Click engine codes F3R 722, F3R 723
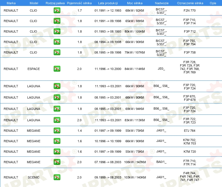This screenshot has height=187, width=222. click(x=190, y=121)
